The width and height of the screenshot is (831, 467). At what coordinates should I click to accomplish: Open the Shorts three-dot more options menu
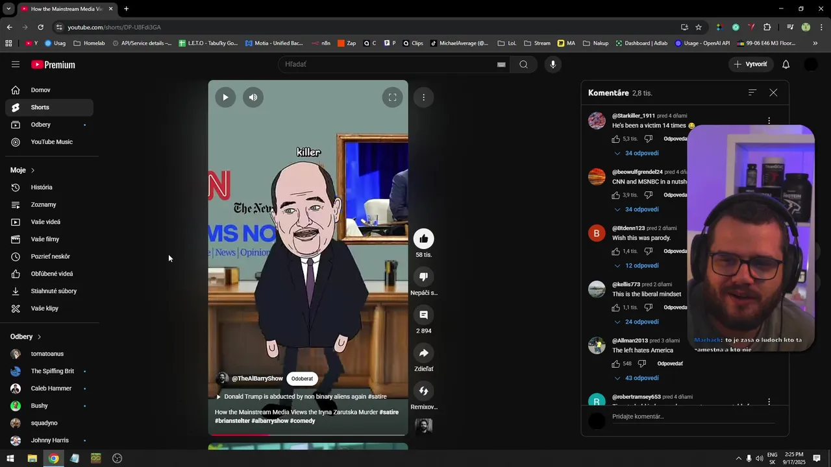[x=423, y=97]
